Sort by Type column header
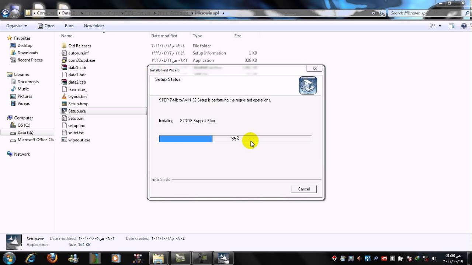 point(197,36)
